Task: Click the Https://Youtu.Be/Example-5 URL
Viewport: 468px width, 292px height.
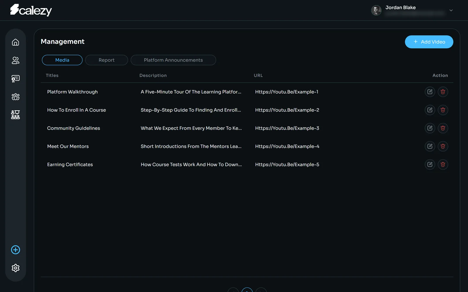Action: [287, 164]
